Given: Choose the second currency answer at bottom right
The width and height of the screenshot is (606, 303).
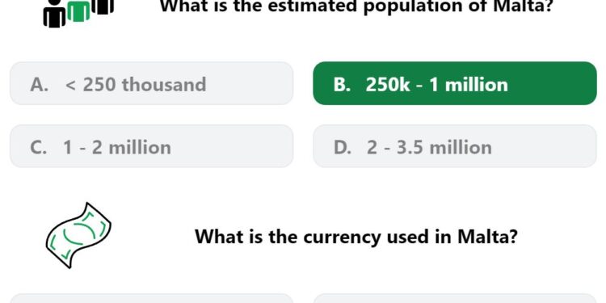Looking at the screenshot, I should coord(455,298).
